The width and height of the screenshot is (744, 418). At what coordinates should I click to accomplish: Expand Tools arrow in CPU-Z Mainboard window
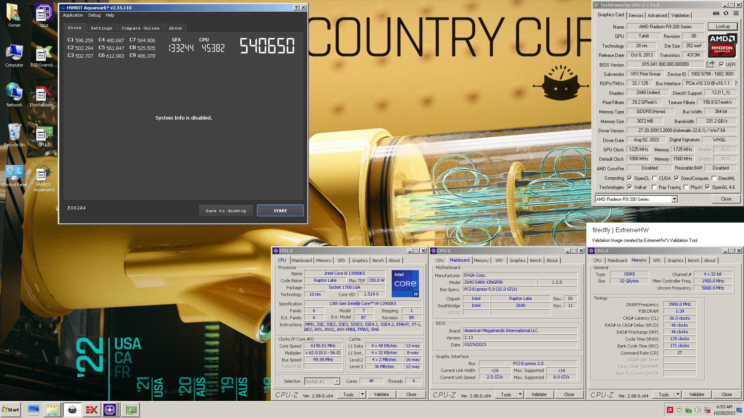point(520,394)
